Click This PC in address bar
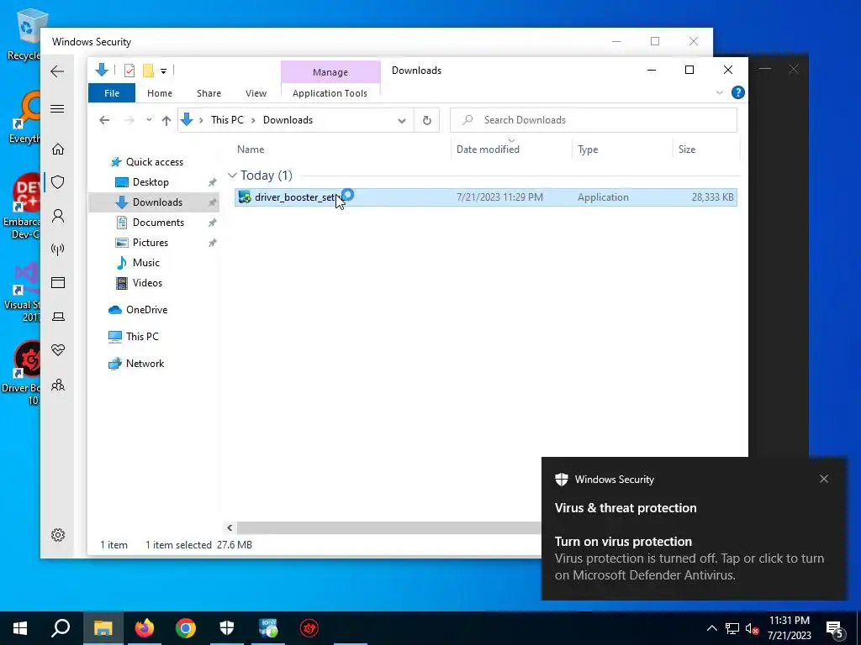 click(x=227, y=120)
